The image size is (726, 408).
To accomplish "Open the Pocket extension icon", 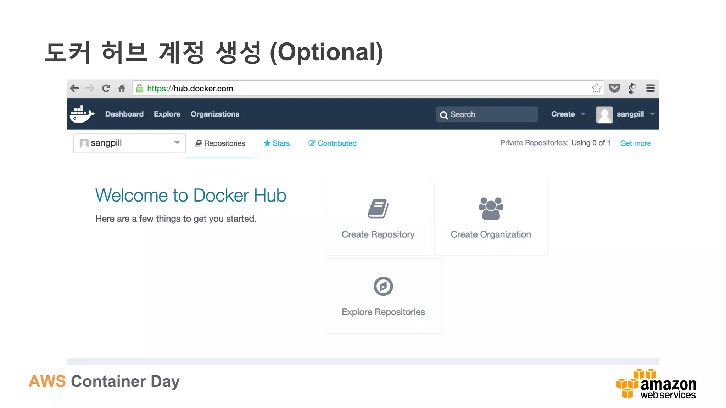I will pyautogui.click(x=614, y=88).
